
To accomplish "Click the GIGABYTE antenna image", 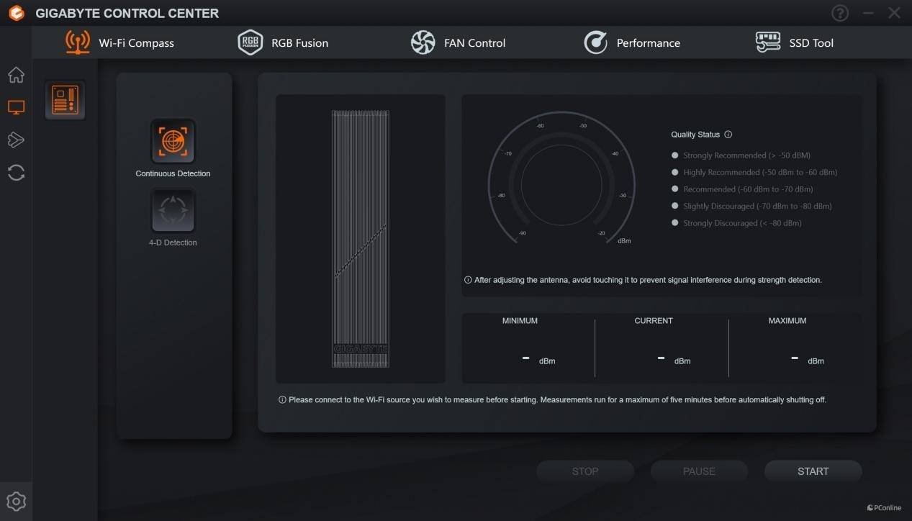I will point(360,239).
